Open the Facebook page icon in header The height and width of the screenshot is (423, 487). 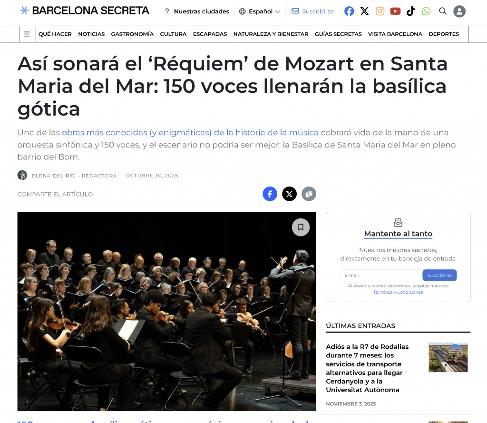pos(349,11)
